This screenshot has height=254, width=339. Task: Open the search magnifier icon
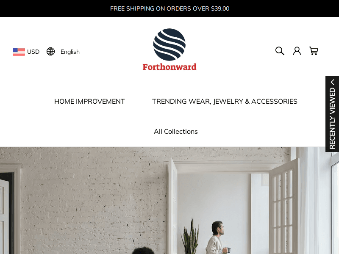[x=280, y=51]
